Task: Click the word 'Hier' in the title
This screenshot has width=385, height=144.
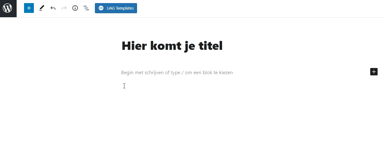Action: click(134, 46)
